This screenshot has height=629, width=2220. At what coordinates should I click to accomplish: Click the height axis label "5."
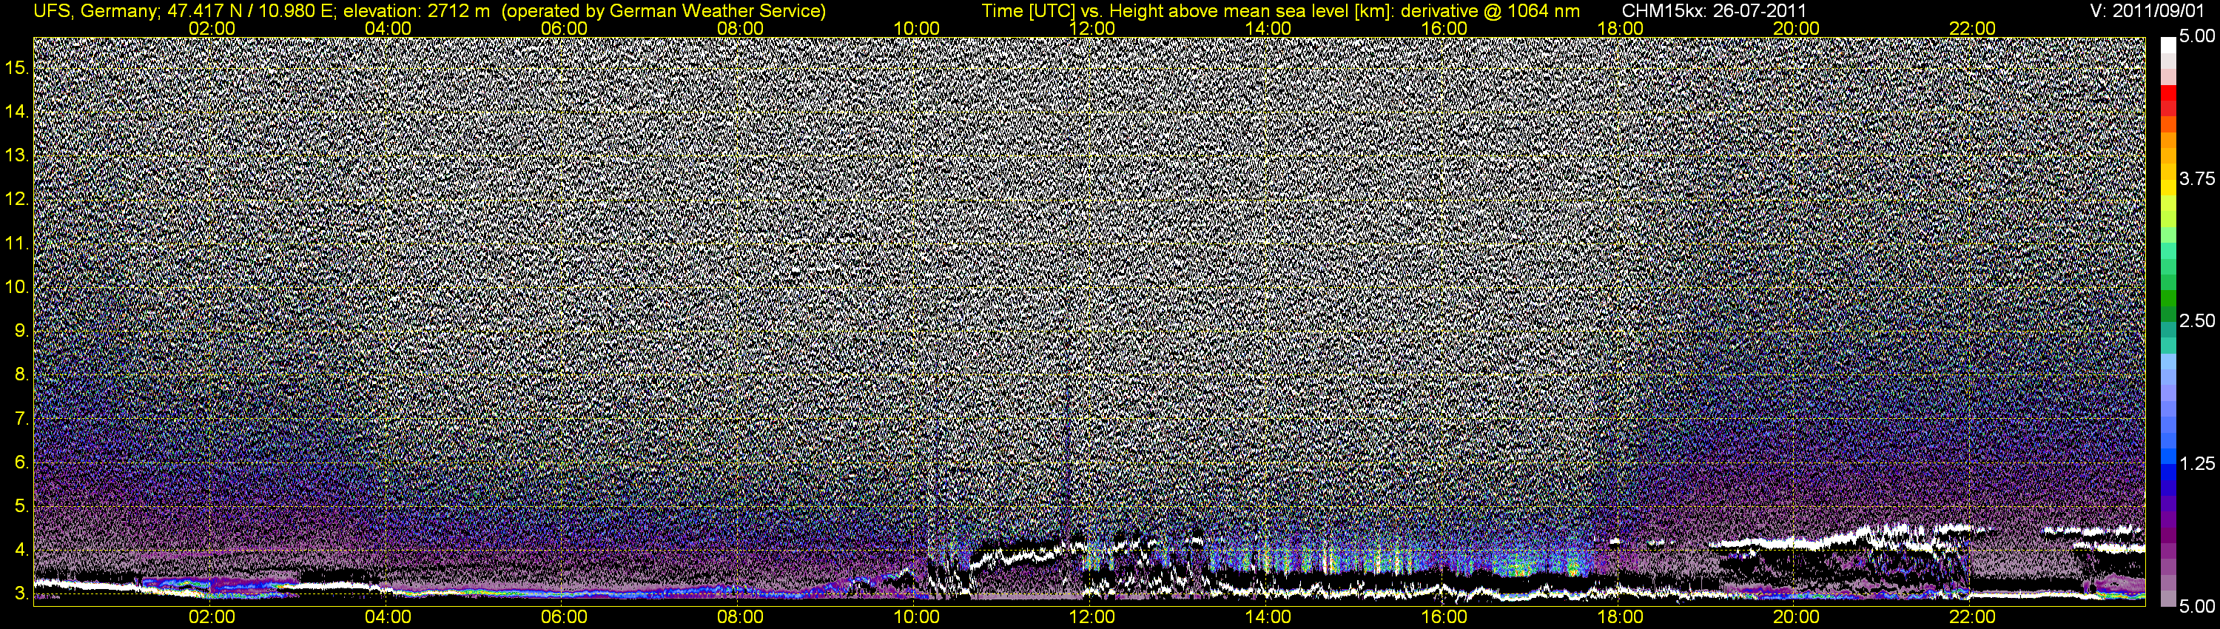[x=21, y=507]
